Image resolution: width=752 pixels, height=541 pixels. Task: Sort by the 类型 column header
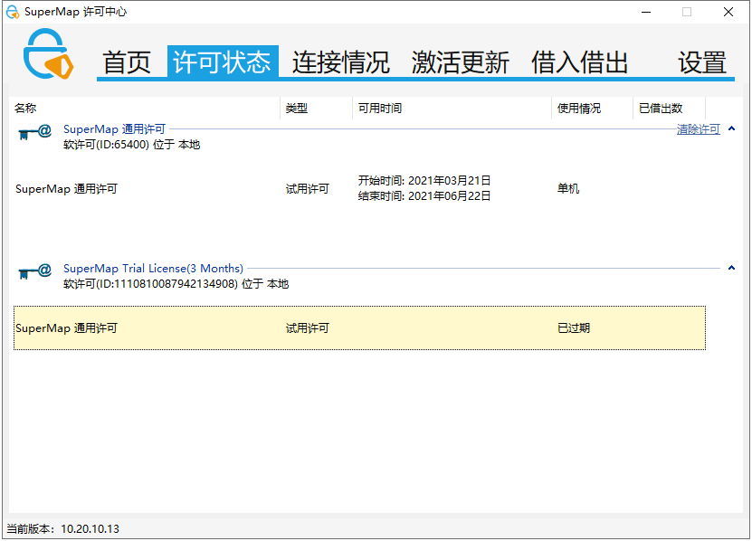pos(316,108)
